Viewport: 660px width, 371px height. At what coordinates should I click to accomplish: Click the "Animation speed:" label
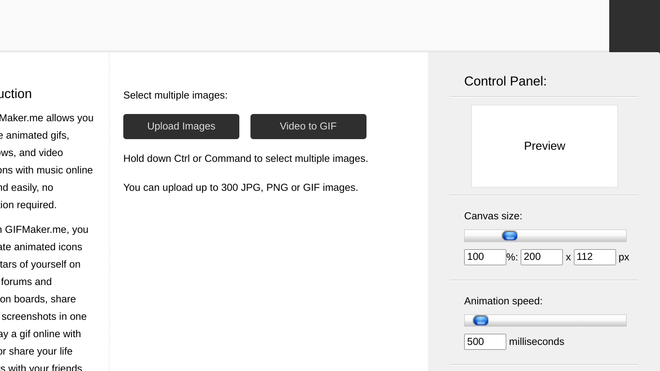[x=503, y=301]
